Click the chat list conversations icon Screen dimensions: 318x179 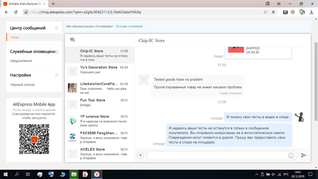coord(73,40)
